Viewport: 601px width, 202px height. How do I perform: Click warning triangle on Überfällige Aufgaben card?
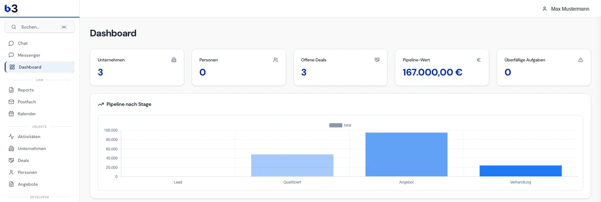tap(581, 60)
